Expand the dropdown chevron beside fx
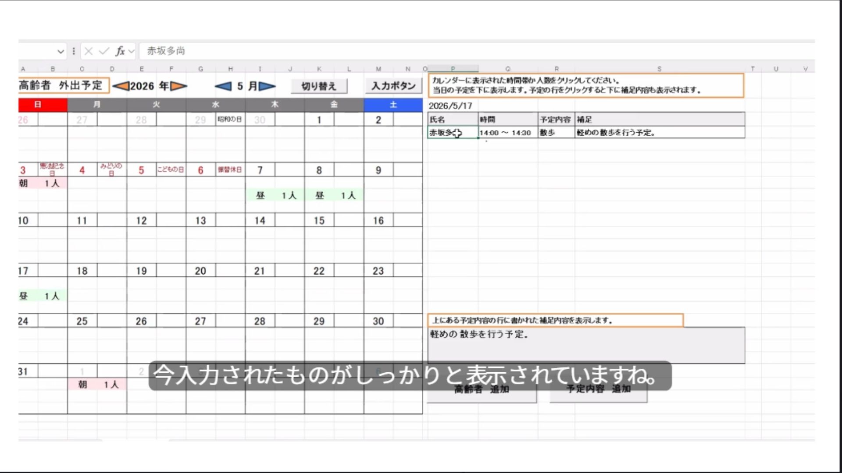 tap(131, 52)
